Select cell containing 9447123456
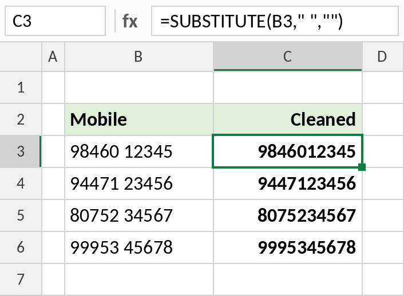Screen dimensions: 404x296 coord(288,183)
